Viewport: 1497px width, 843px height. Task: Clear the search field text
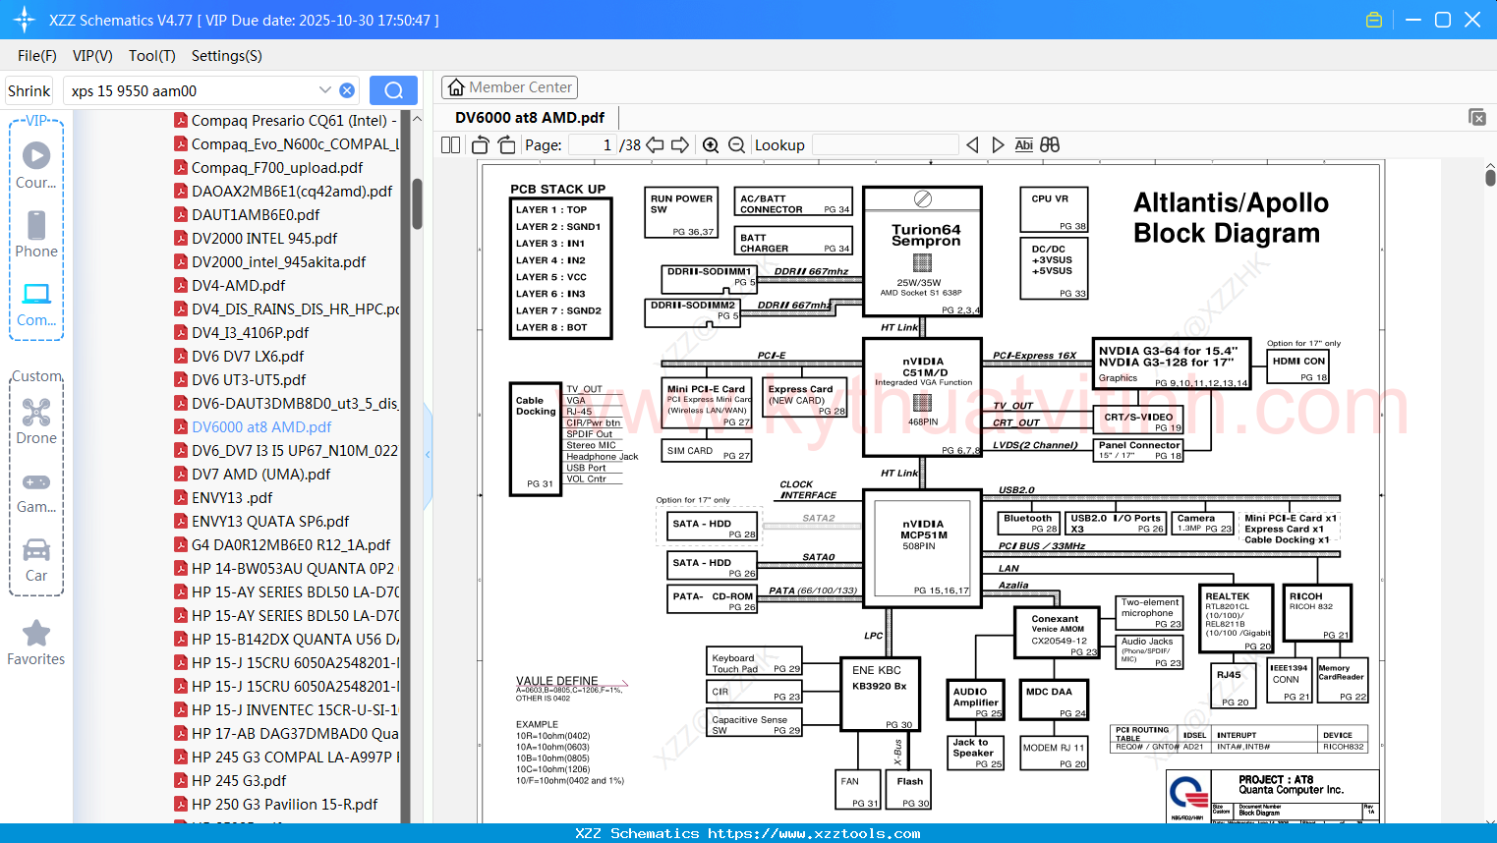[347, 90]
